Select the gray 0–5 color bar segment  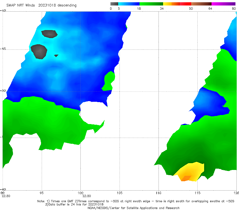pos(114,4)
